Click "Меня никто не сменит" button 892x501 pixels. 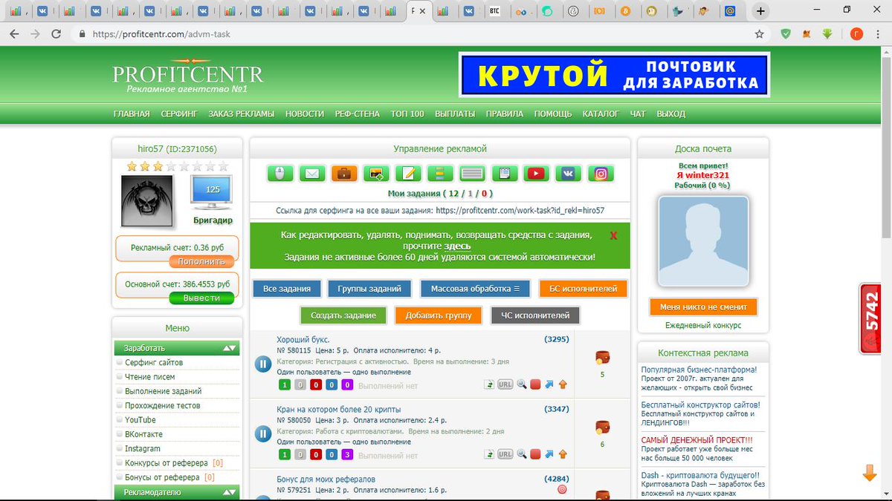coord(702,307)
